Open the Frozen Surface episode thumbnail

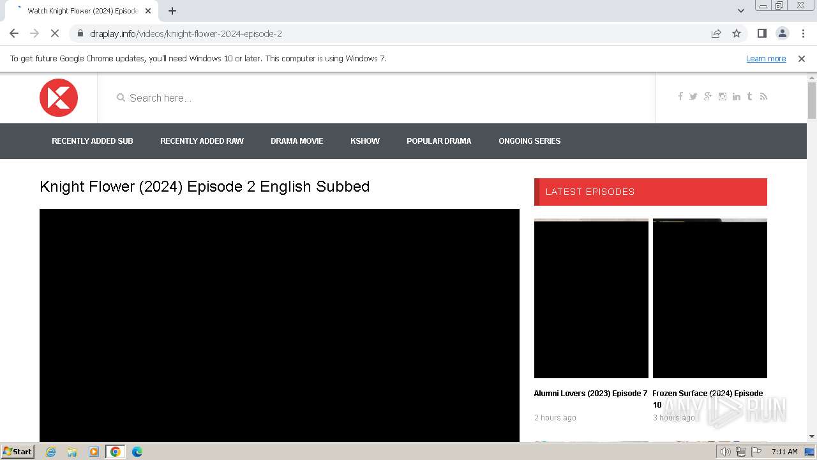coord(710,298)
